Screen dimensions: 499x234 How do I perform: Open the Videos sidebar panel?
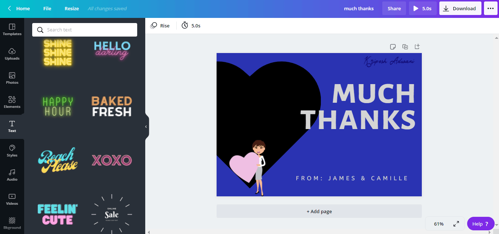pos(12,199)
